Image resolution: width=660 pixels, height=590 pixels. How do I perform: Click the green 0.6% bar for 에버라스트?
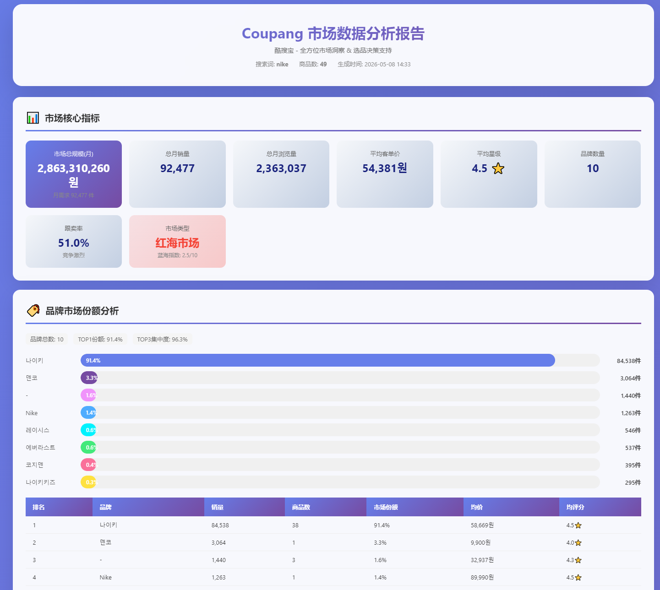tap(88, 447)
